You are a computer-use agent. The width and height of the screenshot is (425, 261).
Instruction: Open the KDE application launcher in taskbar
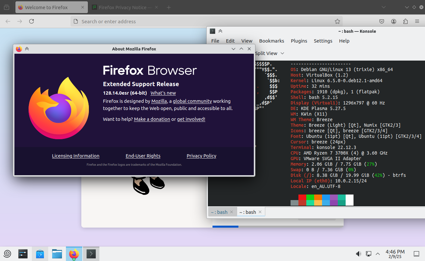point(7,253)
